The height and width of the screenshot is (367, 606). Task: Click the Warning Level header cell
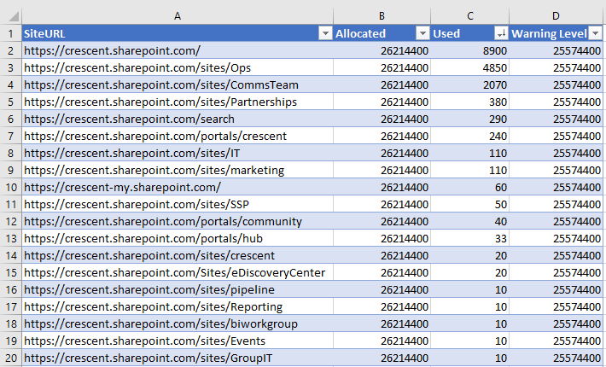(x=556, y=33)
